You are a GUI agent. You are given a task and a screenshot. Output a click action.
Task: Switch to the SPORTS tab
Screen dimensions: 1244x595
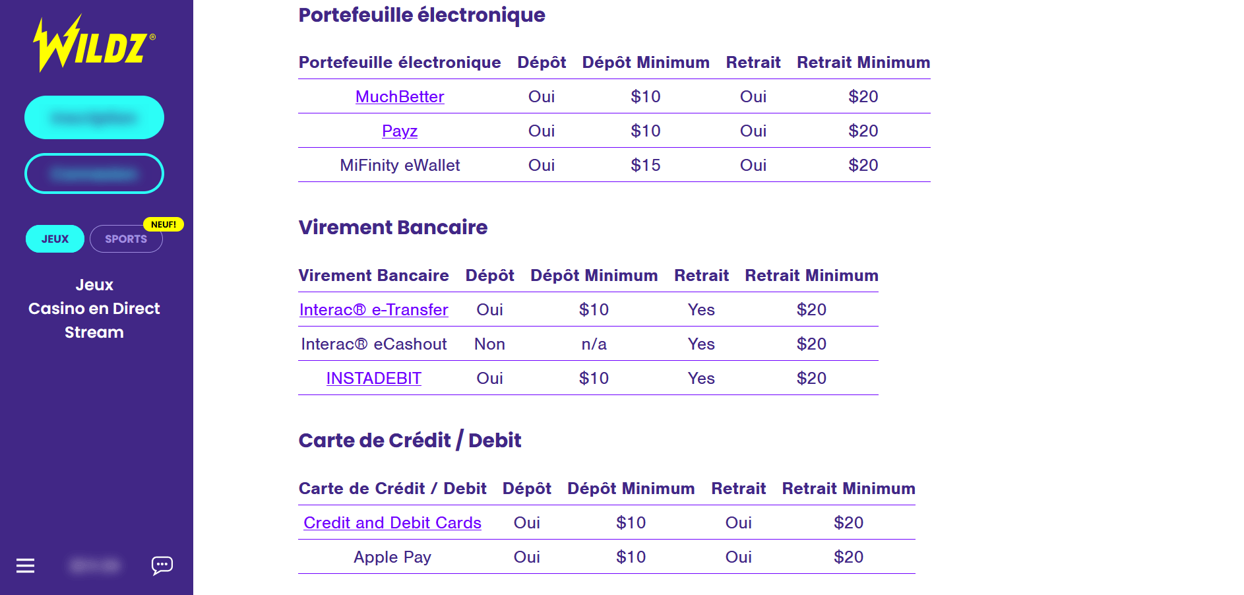pyautogui.click(x=126, y=239)
